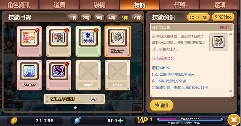Select the purple shadow partner skill icon
The width and height of the screenshot is (241, 126).
[x=88, y=37]
